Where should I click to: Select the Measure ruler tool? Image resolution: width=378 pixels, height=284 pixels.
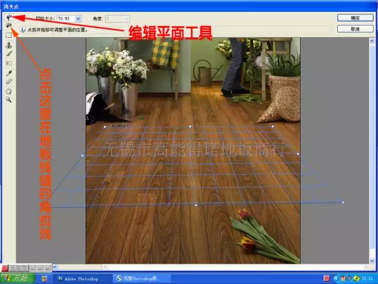[9, 82]
